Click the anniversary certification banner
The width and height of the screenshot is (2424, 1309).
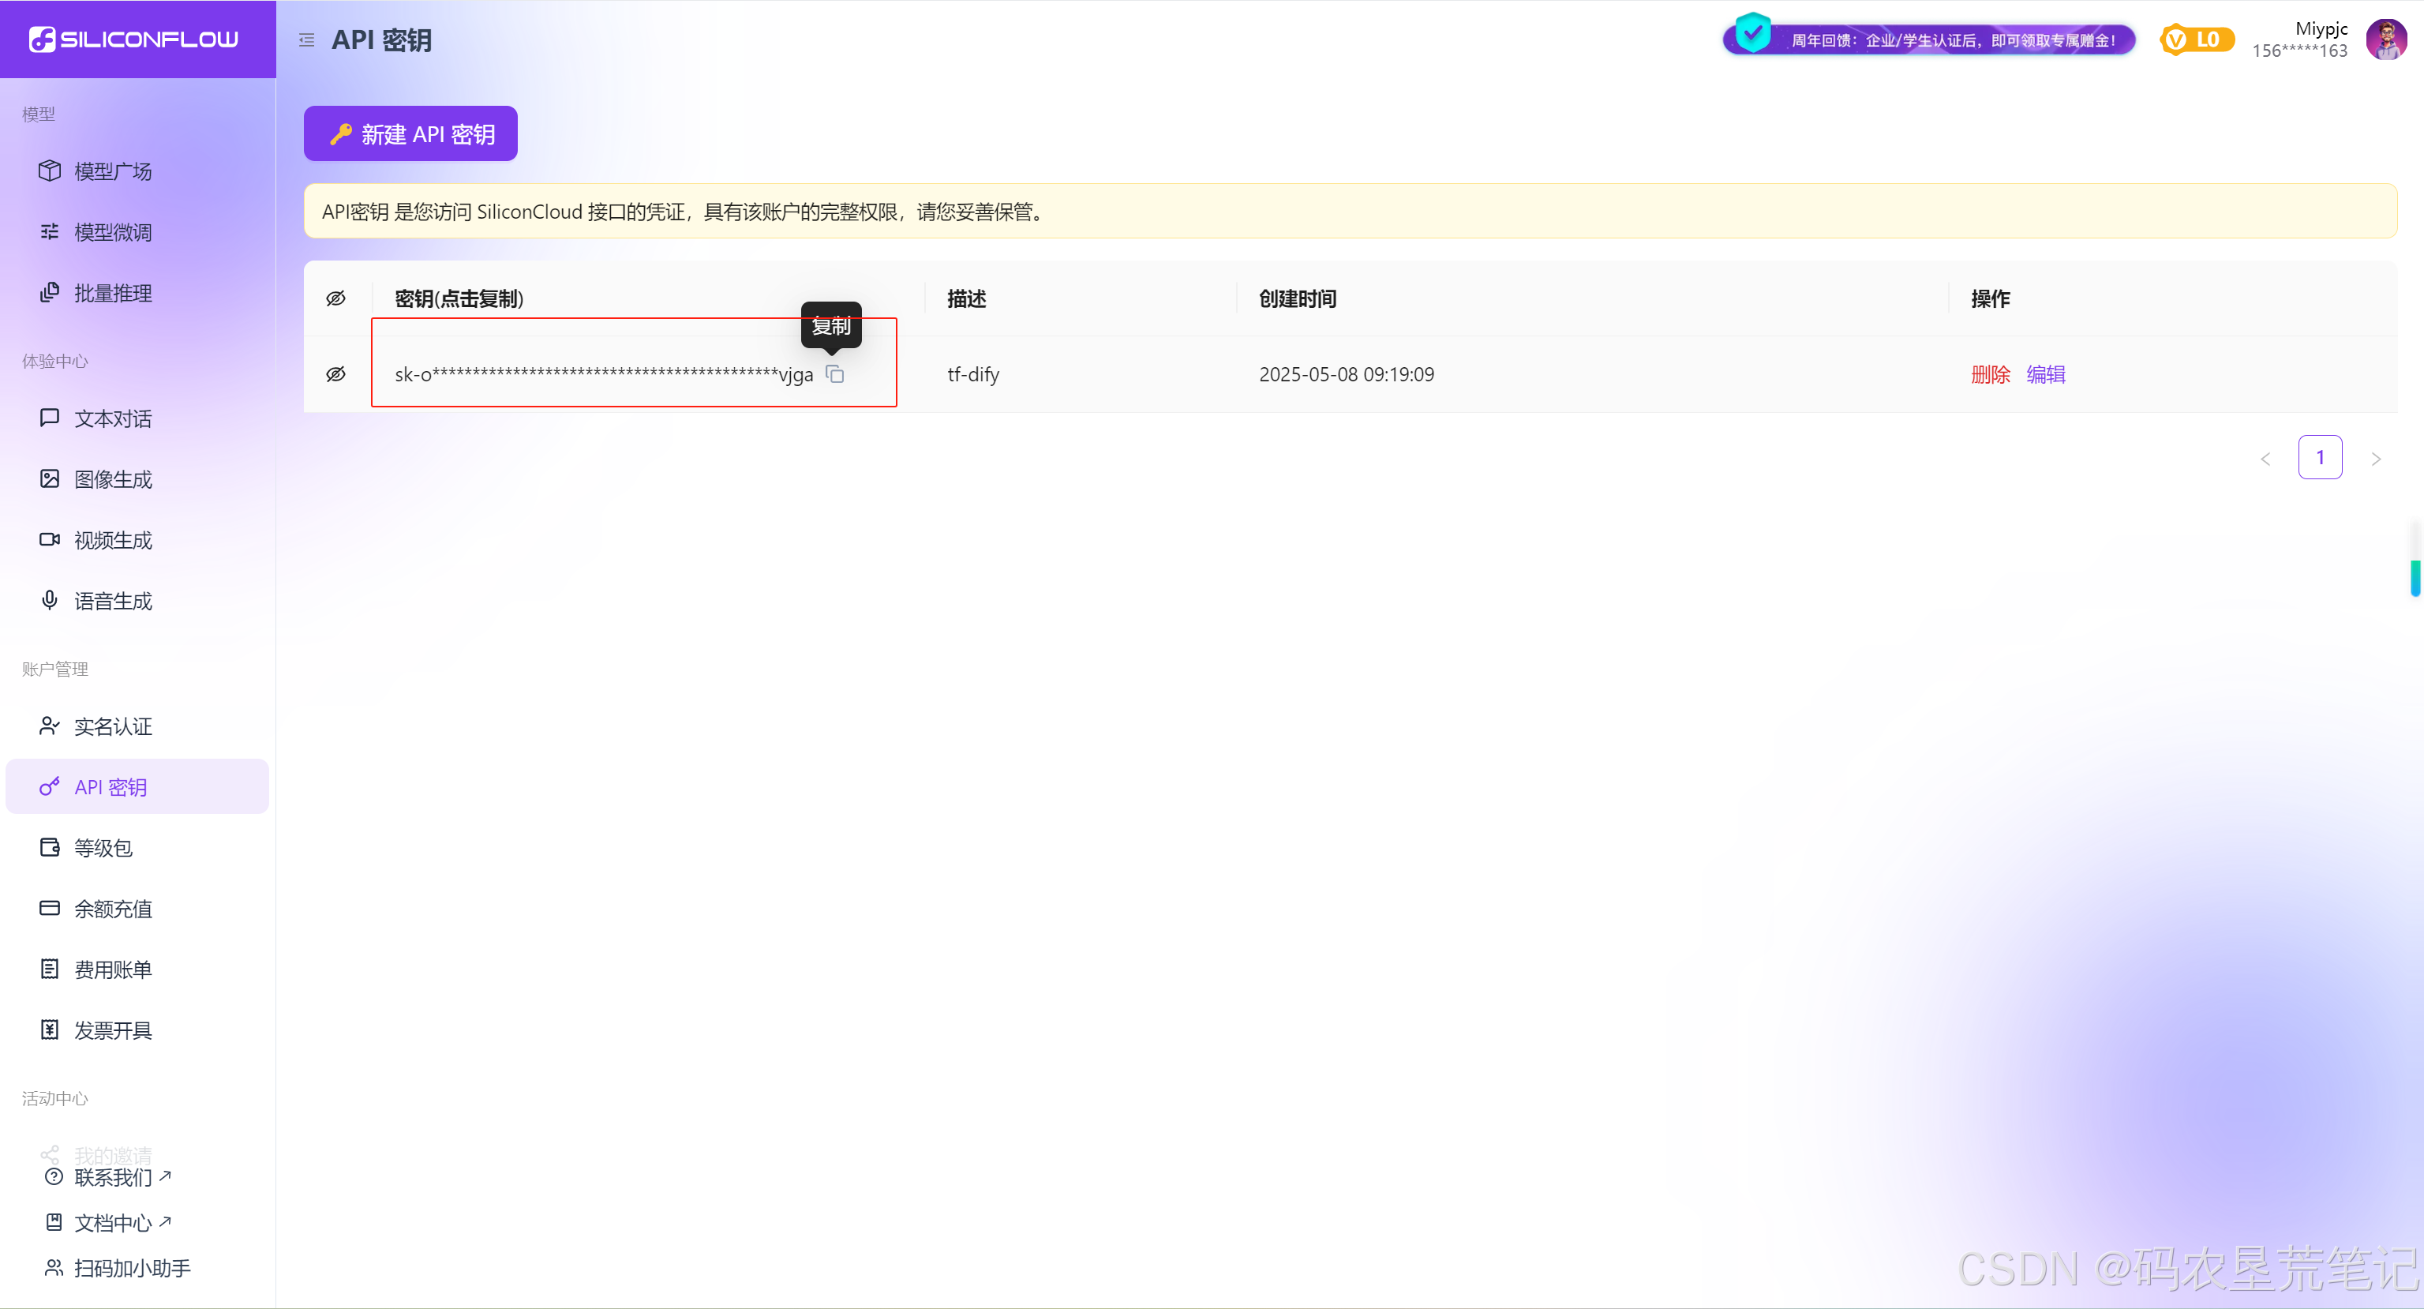pyautogui.click(x=1929, y=39)
